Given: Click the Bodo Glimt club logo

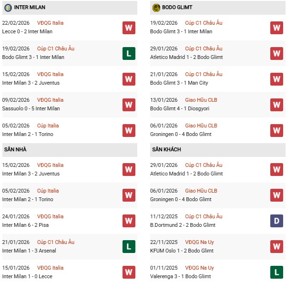Looking at the screenshot, I should pyautogui.click(x=156, y=8).
